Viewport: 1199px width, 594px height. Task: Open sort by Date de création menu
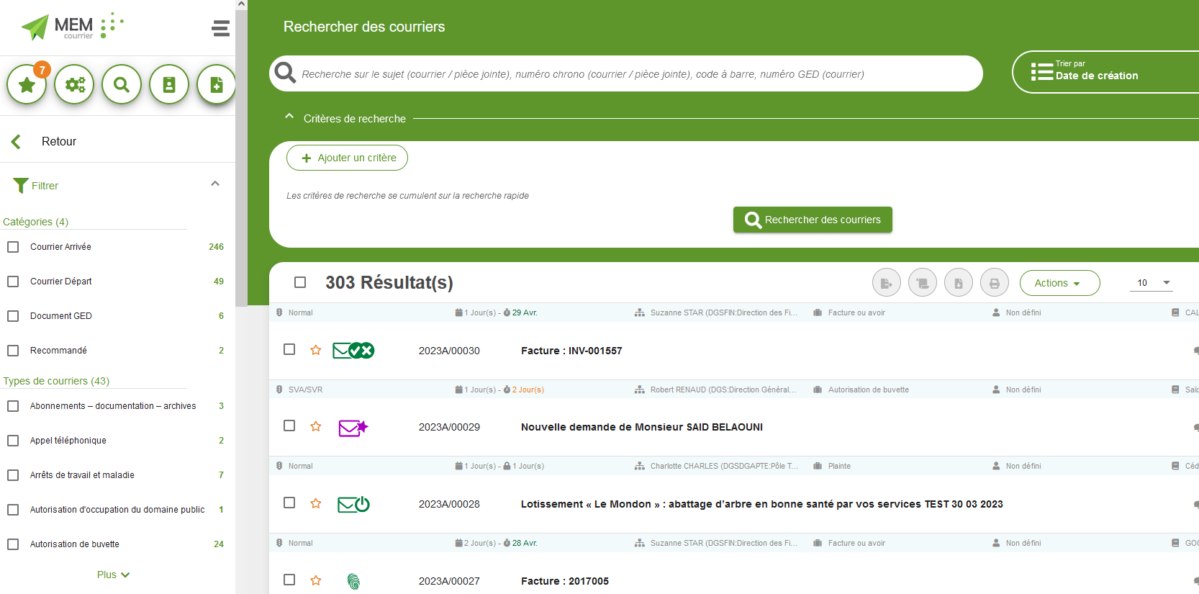(x=1094, y=71)
